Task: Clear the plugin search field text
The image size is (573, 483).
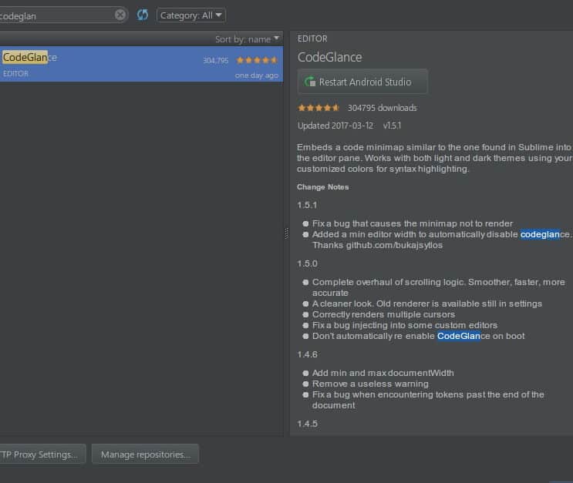Action: click(x=120, y=15)
